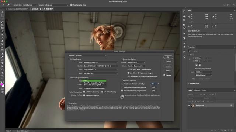Click the Save... button
This screenshot has height=132, width=236.
[x=168, y=70]
